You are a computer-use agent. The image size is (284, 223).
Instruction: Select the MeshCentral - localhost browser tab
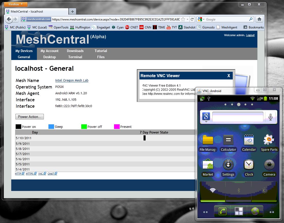pos(37,12)
